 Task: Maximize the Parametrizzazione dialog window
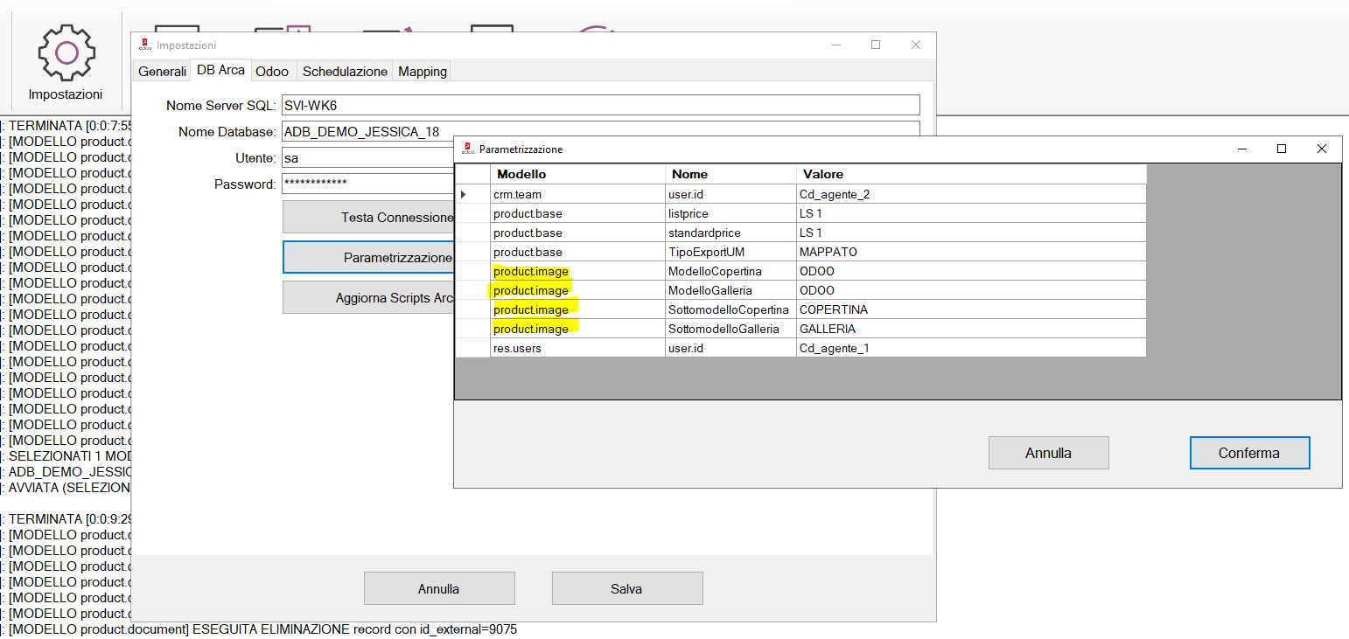tap(1282, 149)
